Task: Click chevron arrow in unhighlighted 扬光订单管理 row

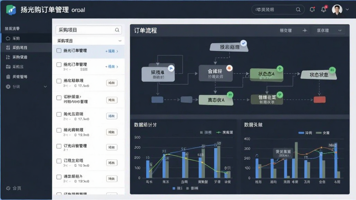Action: point(118,67)
